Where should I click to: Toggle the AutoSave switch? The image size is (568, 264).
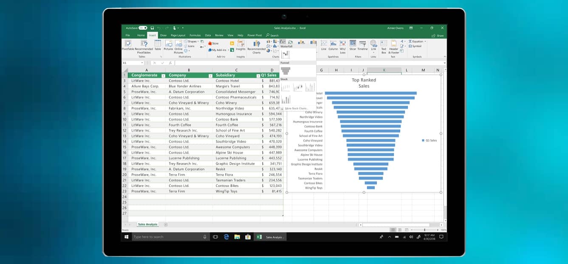pos(143,28)
